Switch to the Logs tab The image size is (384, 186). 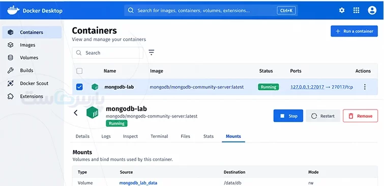pos(106,136)
